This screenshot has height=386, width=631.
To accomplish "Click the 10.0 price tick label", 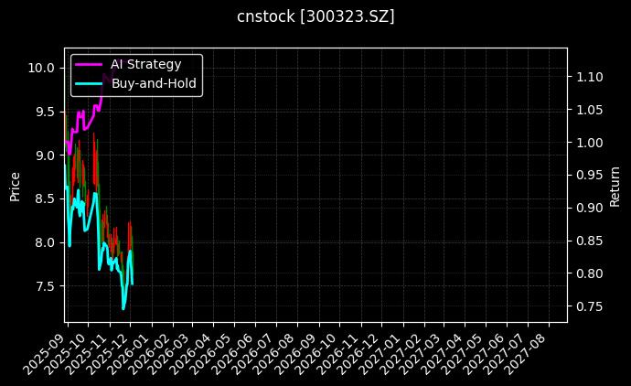I will coord(41,68).
